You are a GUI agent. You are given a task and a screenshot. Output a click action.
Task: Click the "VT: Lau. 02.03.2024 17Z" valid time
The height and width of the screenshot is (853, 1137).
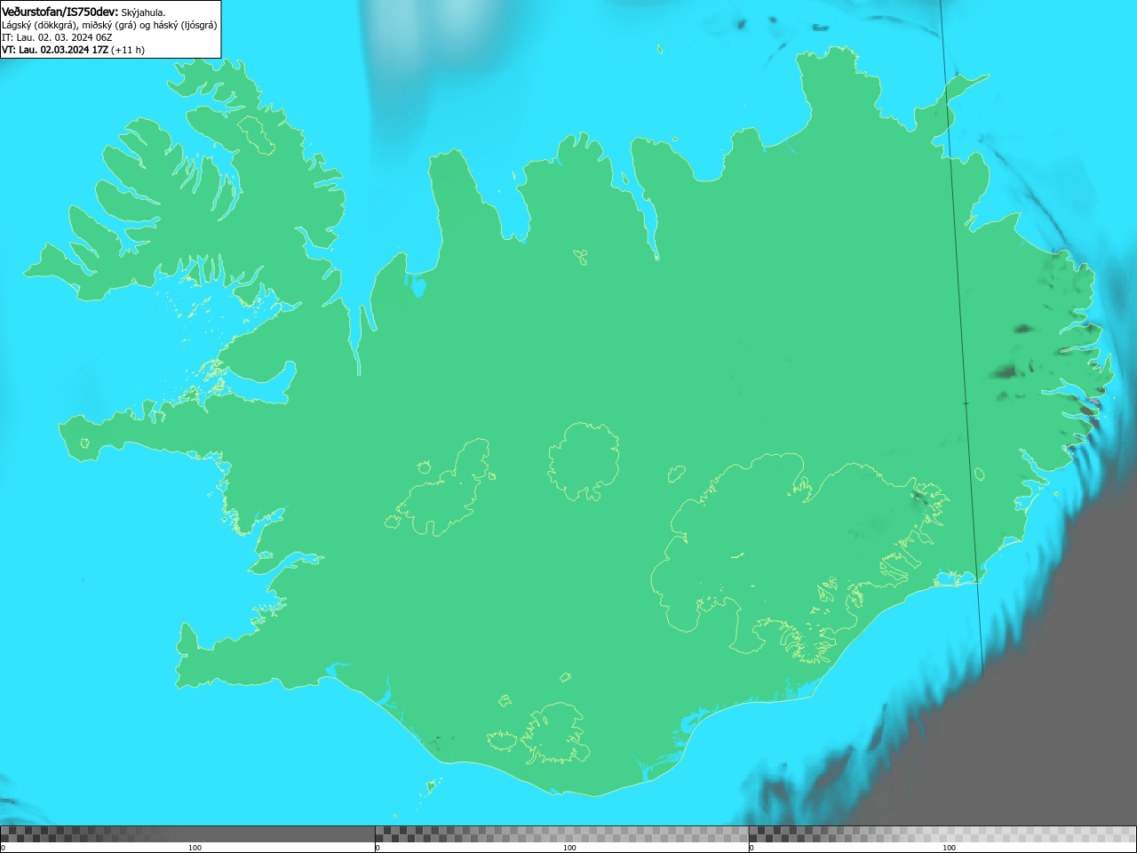pos(55,50)
